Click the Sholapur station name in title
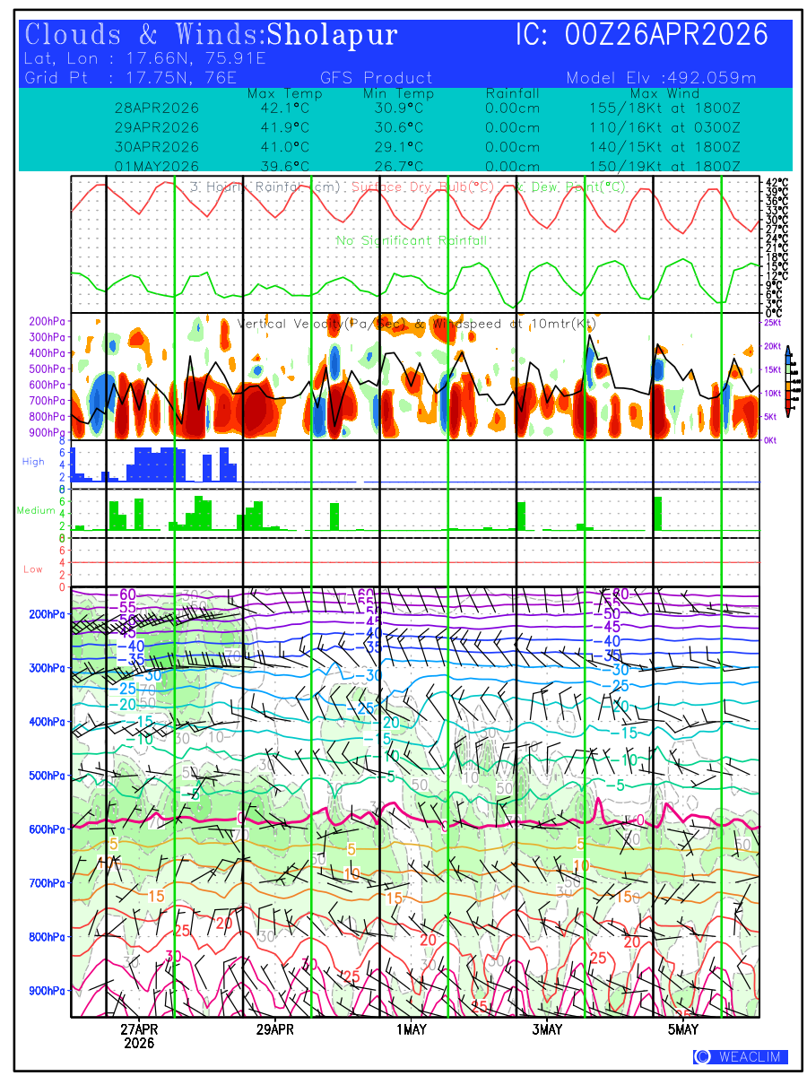 coord(333,35)
